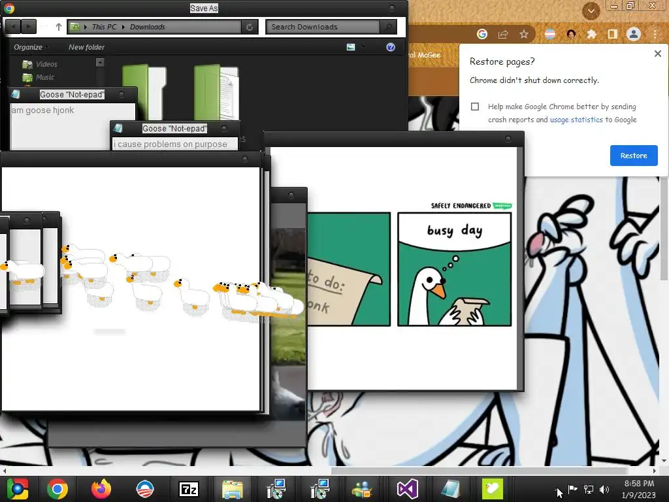669x502 pixels.
Task: Go back in the Save As dialog
Action: 13,27
